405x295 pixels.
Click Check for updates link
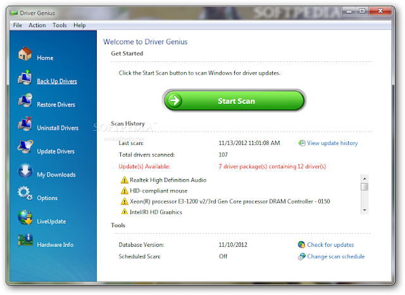tap(330, 244)
